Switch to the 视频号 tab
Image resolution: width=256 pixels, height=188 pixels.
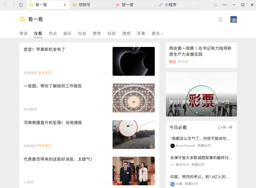91,5
